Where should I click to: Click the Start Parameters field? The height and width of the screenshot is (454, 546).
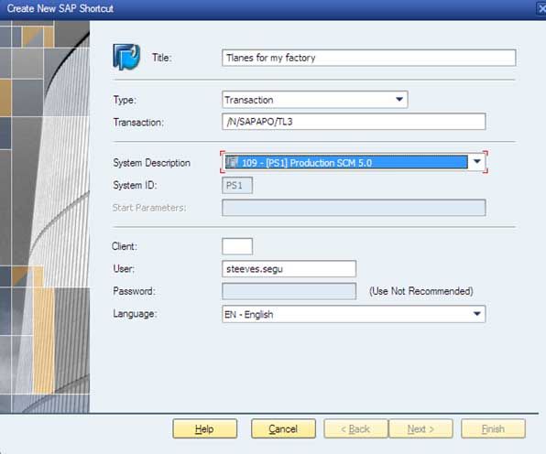coord(354,208)
